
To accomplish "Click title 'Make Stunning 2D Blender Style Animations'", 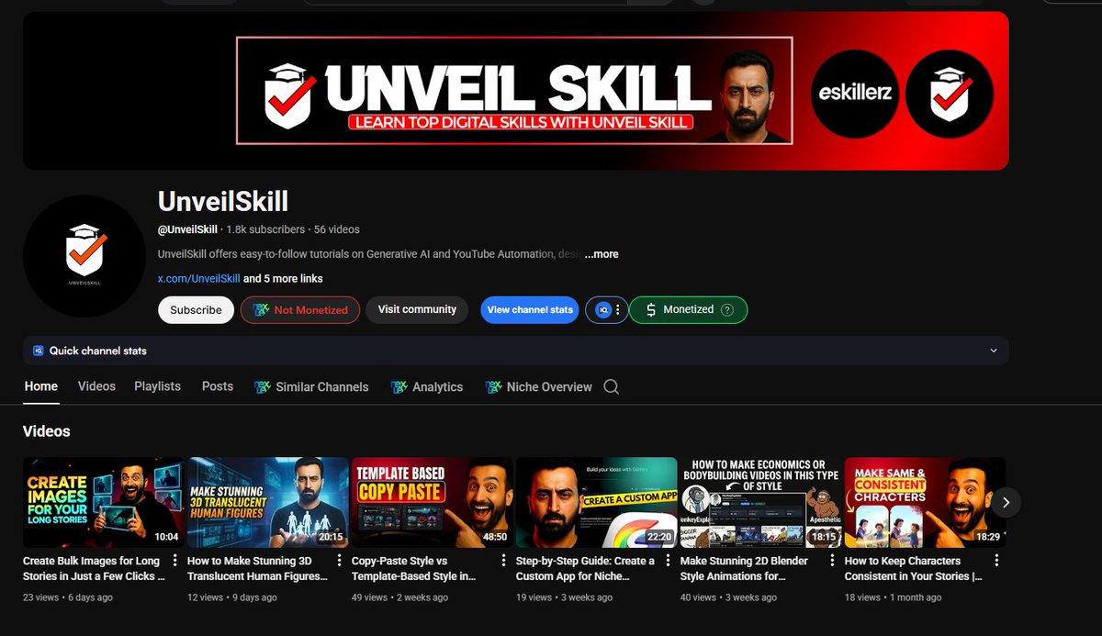I will [x=745, y=569].
